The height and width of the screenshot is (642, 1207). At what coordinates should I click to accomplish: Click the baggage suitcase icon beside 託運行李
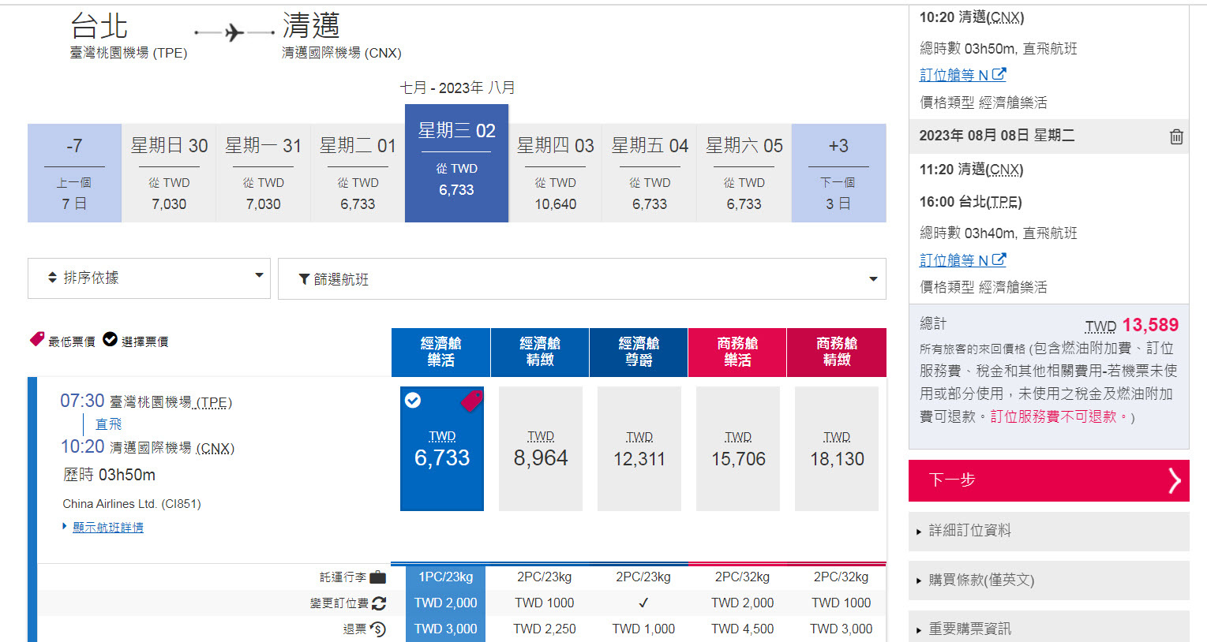tap(378, 577)
